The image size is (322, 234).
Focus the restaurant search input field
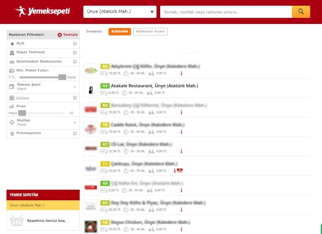click(x=226, y=12)
